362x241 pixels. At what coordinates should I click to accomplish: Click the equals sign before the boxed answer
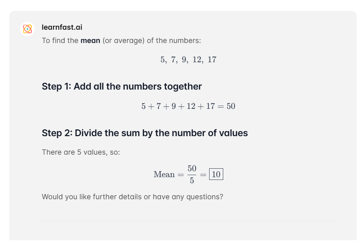pyautogui.click(x=203, y=175)
